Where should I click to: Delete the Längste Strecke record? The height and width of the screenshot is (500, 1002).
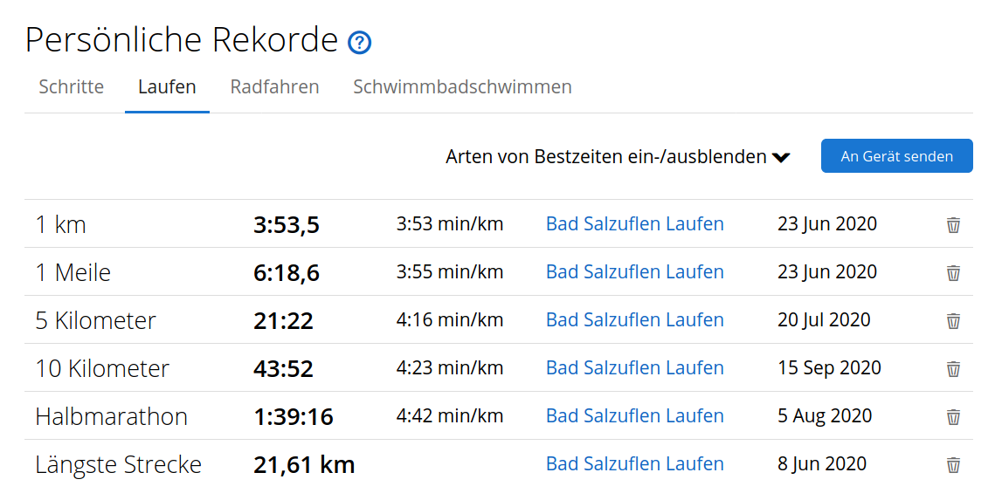(953, 465)
